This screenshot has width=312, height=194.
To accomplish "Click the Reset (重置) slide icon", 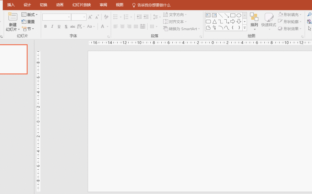I will tap(24, 22).
